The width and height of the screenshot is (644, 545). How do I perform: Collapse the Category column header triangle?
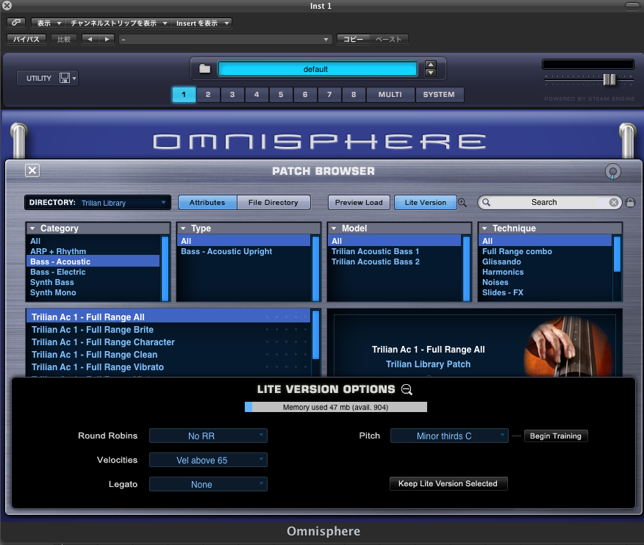click(x=32, y=228)
